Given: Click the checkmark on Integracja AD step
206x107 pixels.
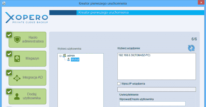Looking at the screenshot, I should tap(9, 73).
